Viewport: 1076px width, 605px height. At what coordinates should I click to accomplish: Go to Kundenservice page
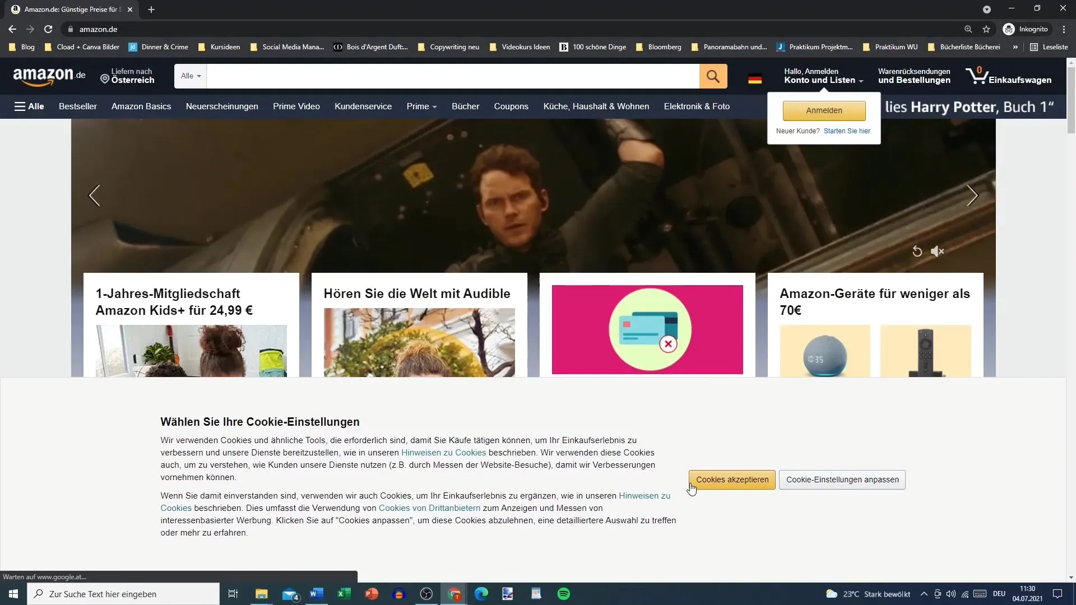click(x=363, y=106)
